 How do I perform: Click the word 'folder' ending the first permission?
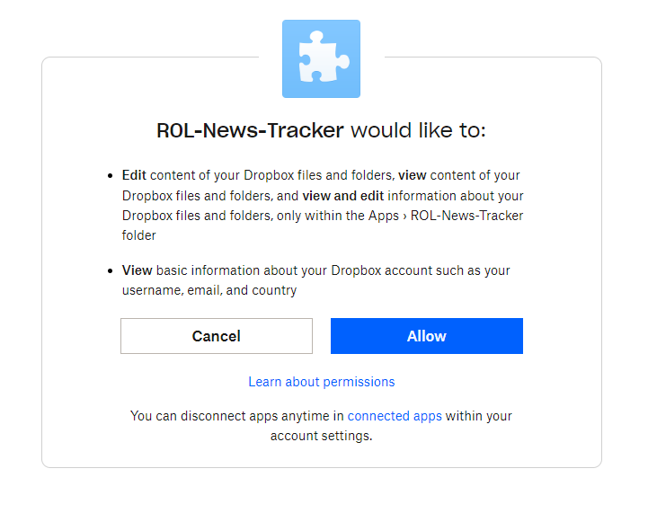138,235
